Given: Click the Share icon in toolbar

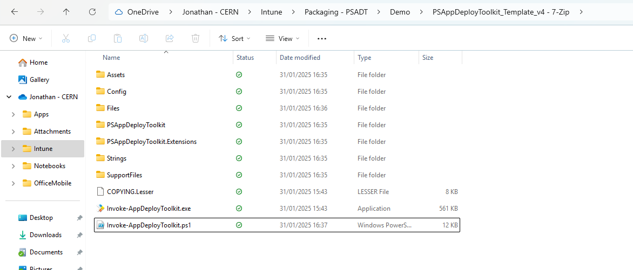Looking at the screenshot, I should [170, 38].
